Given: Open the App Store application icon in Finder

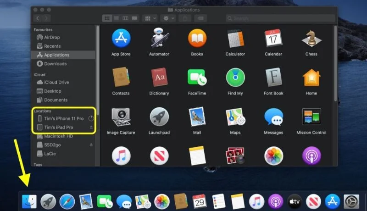Looking at the screenshot, I should point(121,38).
